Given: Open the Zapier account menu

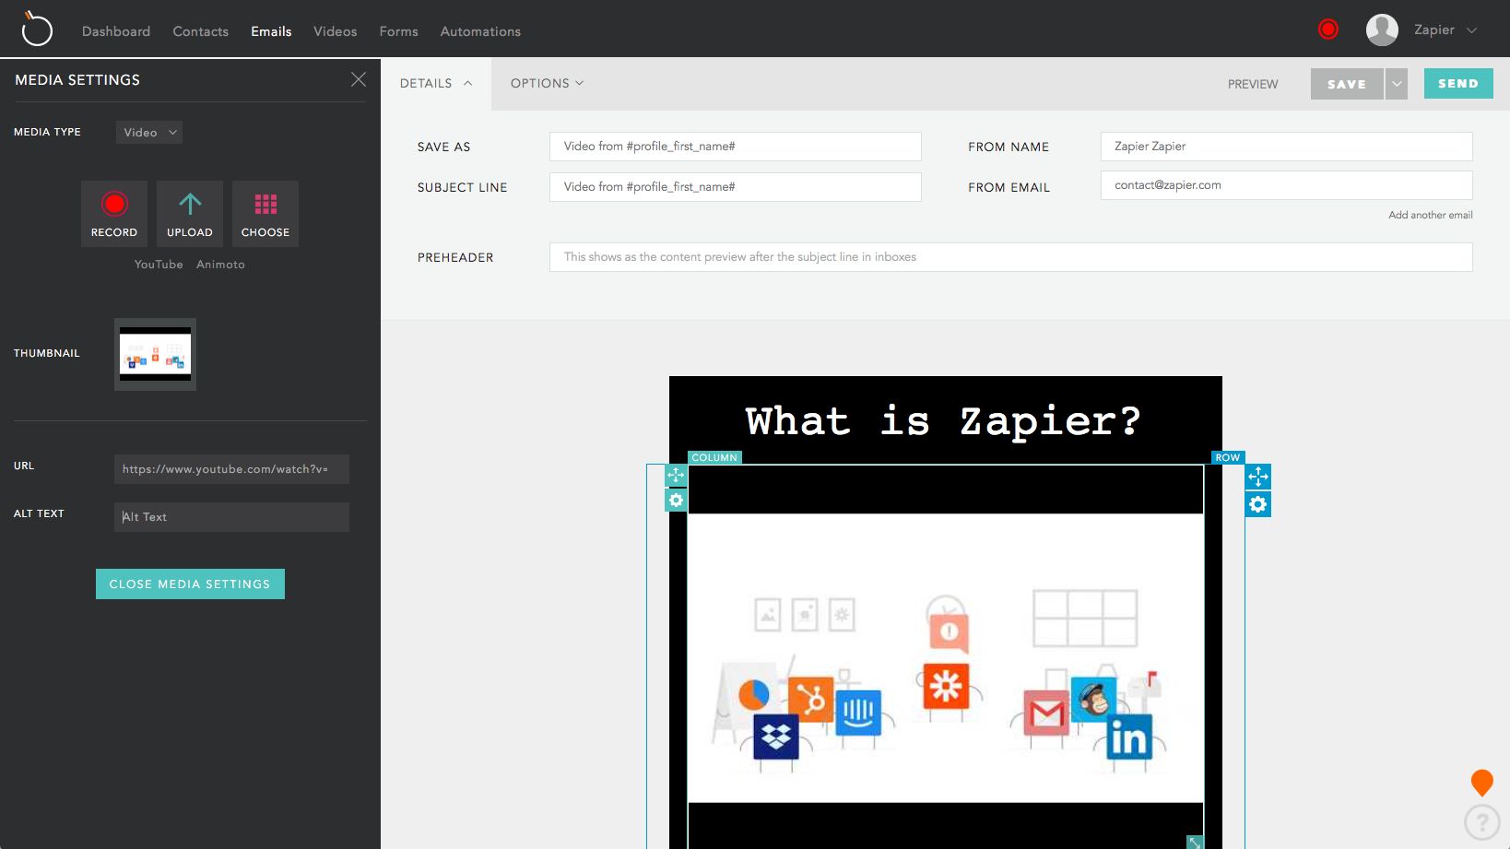Looking at the screenshot, I should (x=1423, y=30).
